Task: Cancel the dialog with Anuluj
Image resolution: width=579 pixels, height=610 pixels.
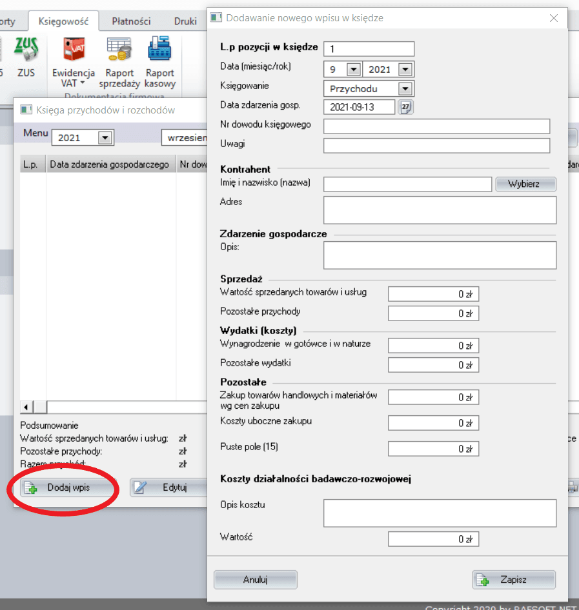Action: [255, 580]
